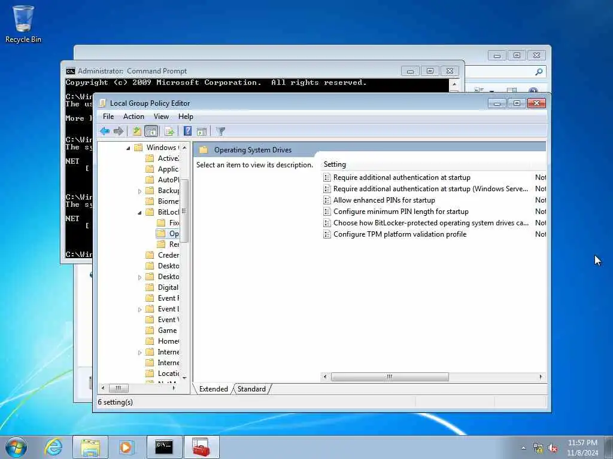Click the search magnifier in the back window
The height and width of the screenshot is (459, 613).
point(539,72)
